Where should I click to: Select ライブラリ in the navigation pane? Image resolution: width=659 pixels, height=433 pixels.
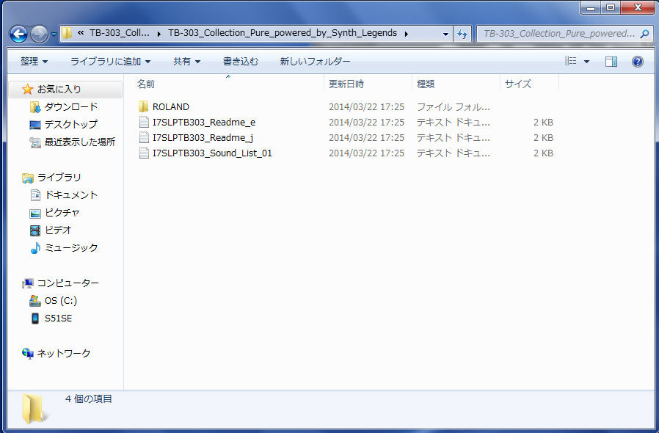[59, 178]
